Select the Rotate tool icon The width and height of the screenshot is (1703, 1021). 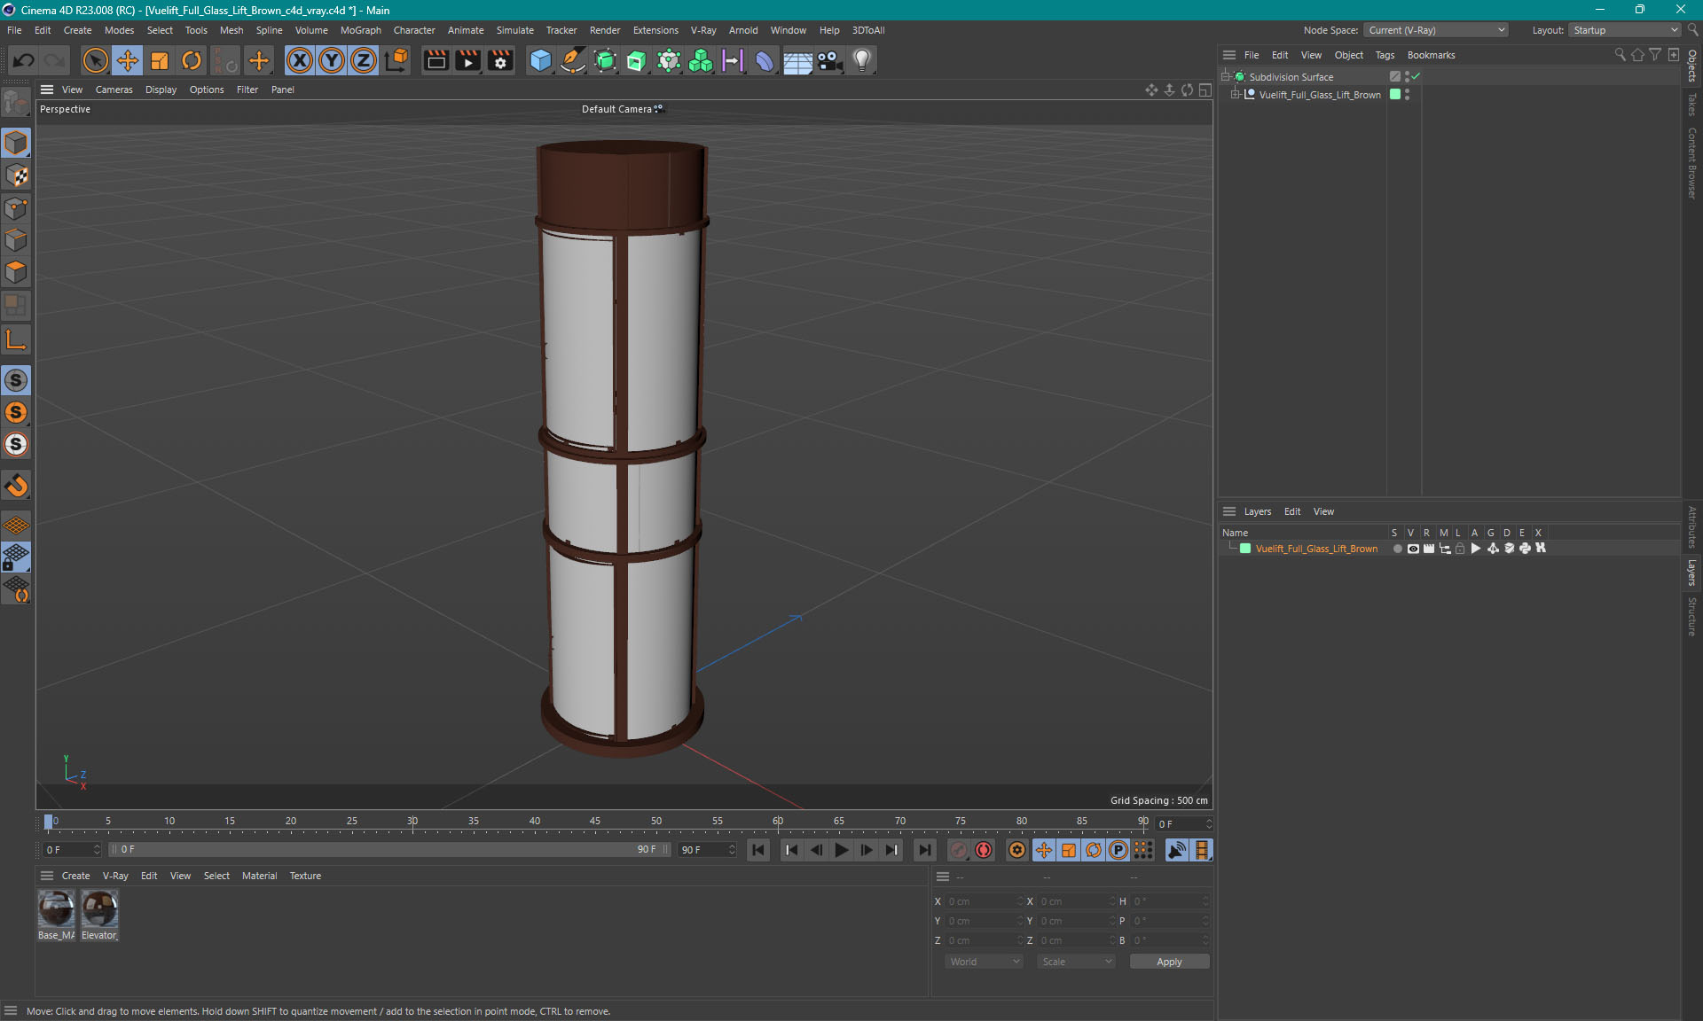click(192, 60)
